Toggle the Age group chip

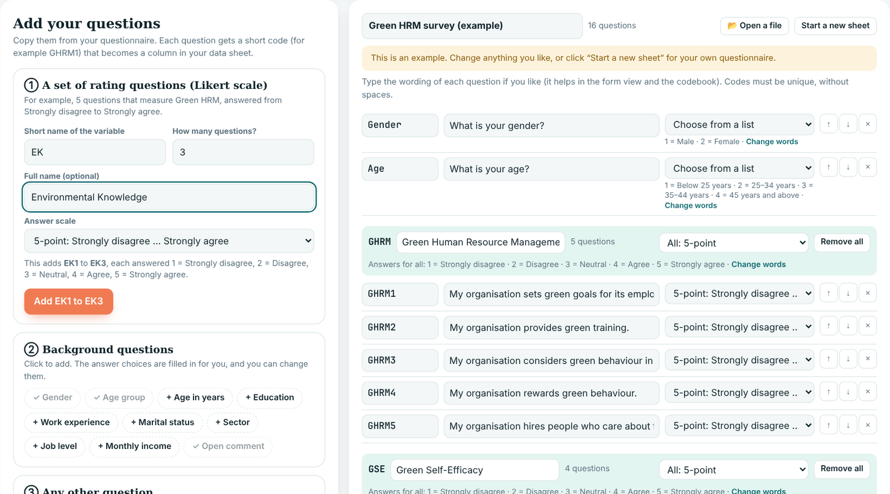(x=119, y=397)
